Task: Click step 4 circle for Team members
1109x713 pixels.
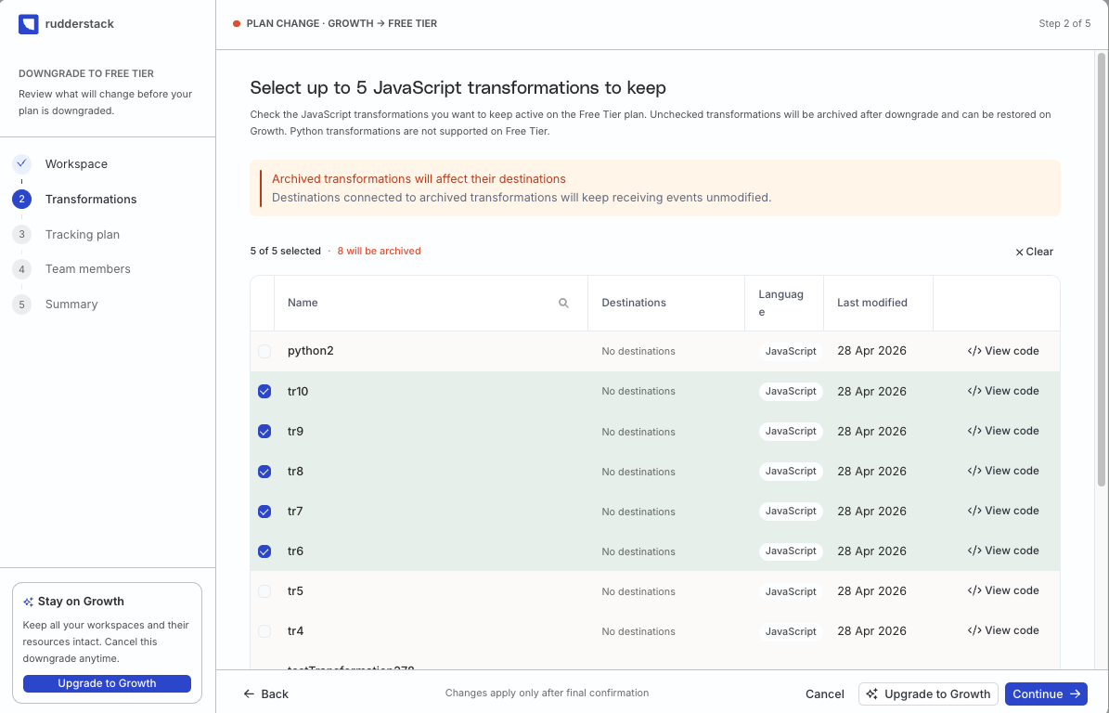Action: click(x=22, y=269)
